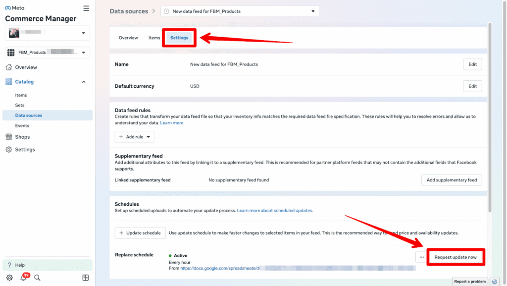
Task: Toggle the sidebar panel layout icon
Action: (x=85, y=278)
